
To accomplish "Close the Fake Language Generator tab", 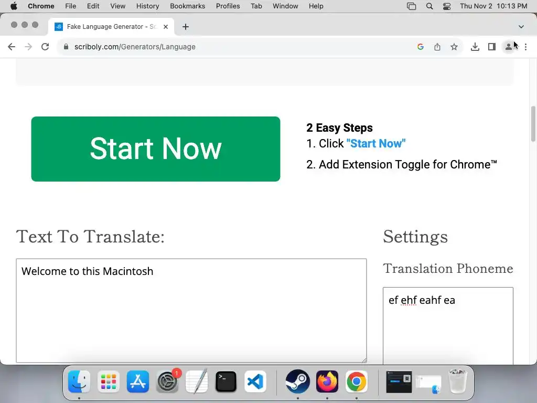I will (166, 27).
